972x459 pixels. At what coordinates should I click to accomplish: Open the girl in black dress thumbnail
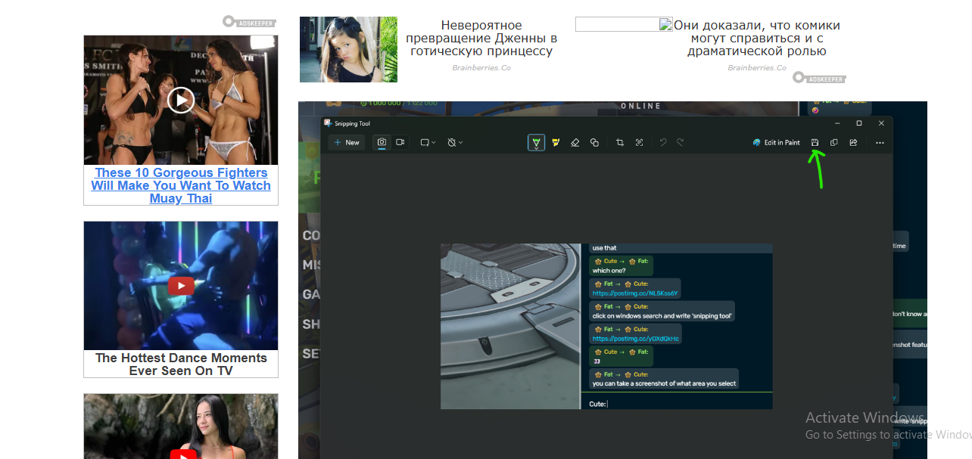[348, 49]
